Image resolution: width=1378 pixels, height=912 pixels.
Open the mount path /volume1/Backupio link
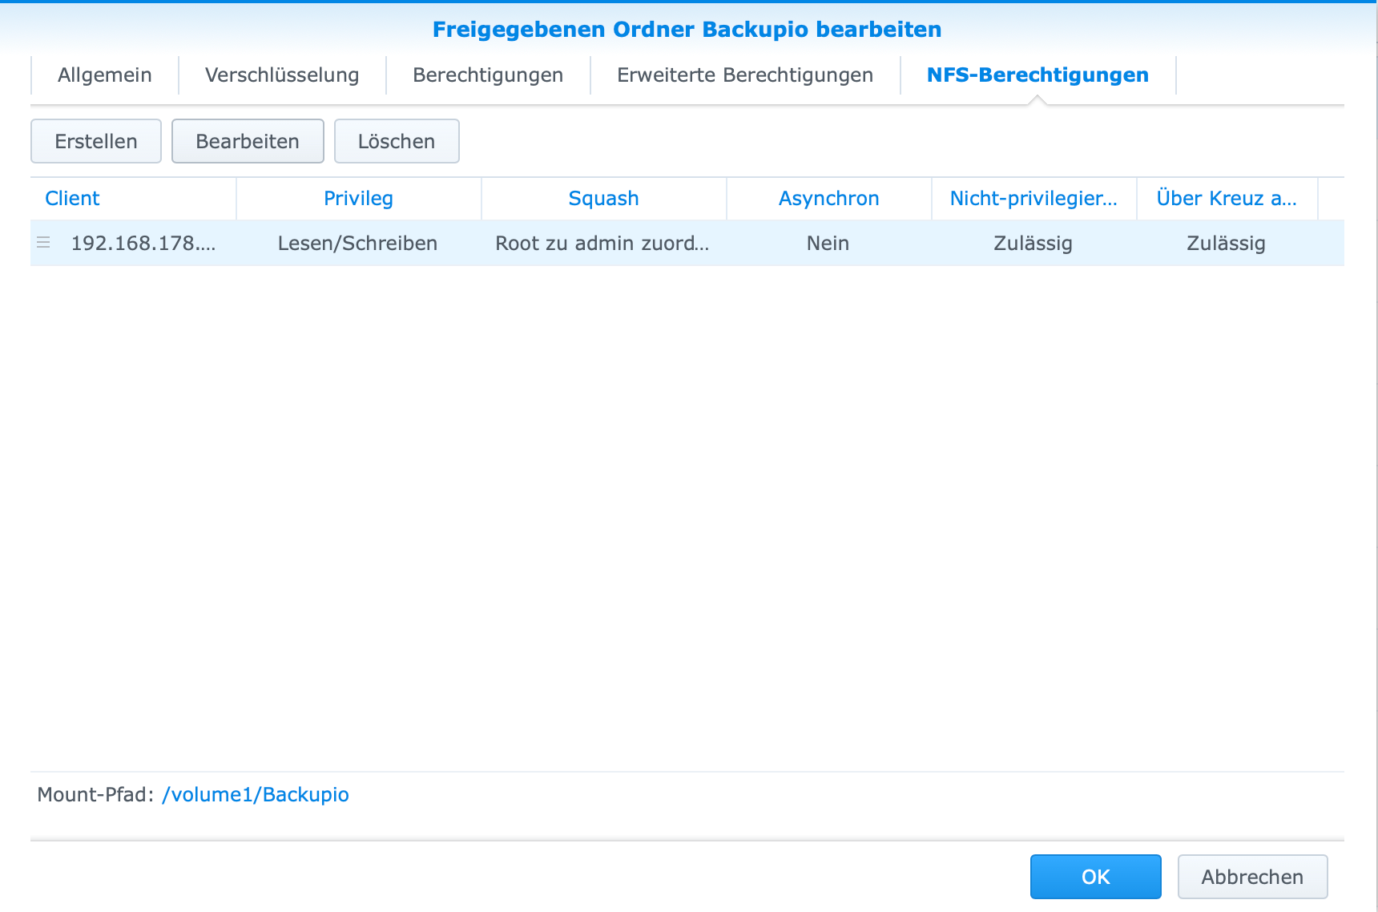coord(254,795)
